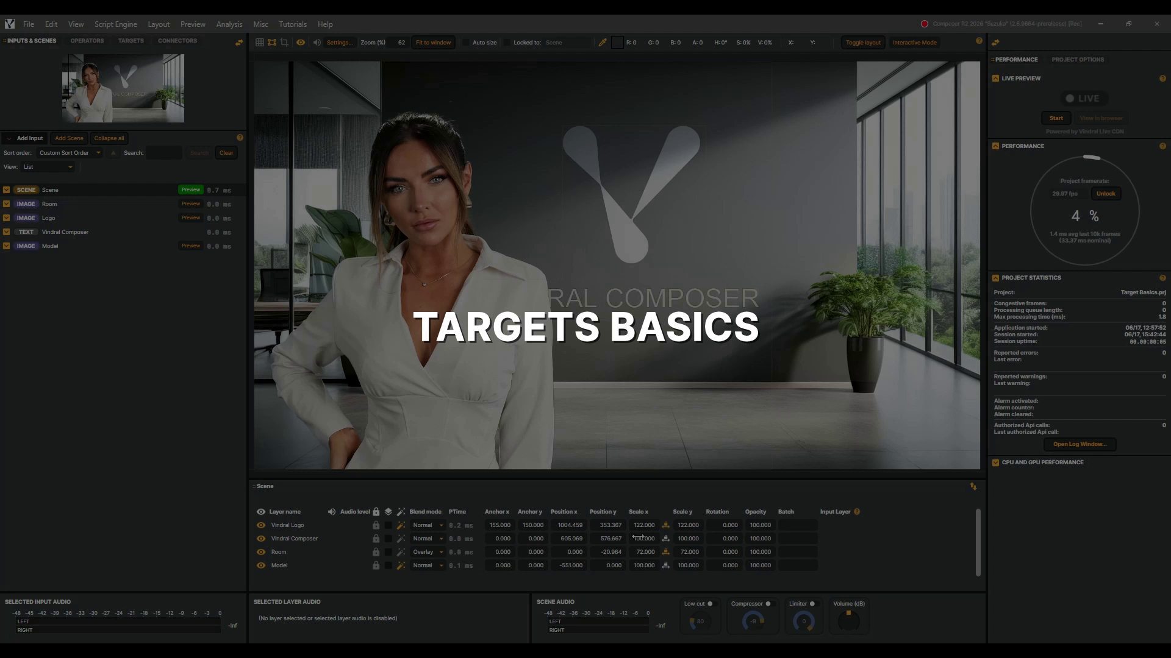Click the Vindral logo application icon

point(10,24)
